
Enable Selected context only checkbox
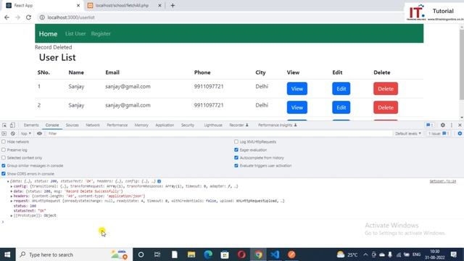click(x=4, y=158)
